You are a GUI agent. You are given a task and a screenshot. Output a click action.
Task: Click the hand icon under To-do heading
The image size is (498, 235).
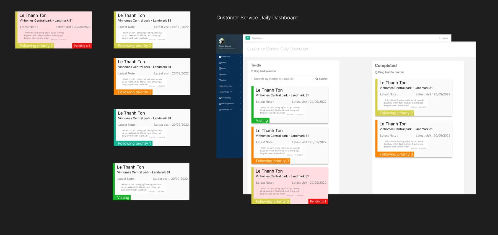click(252, 71)
